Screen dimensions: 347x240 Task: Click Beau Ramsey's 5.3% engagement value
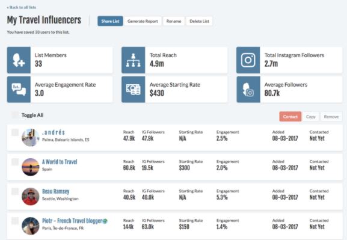pyautogui.click(x=222, y=197)
